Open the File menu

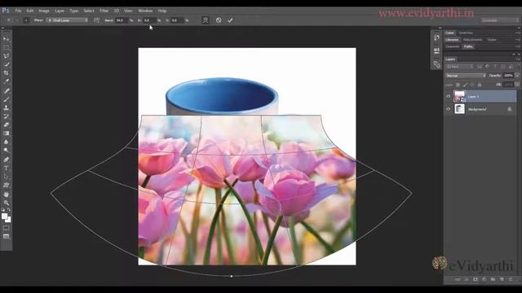click(18, 11)
